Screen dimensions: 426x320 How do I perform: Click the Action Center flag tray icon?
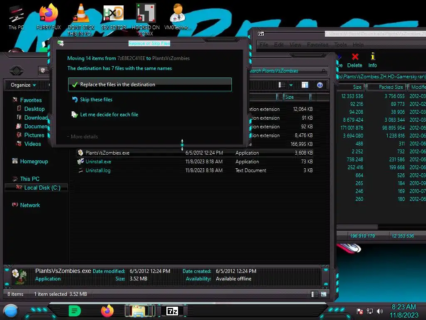coord(360,311)
